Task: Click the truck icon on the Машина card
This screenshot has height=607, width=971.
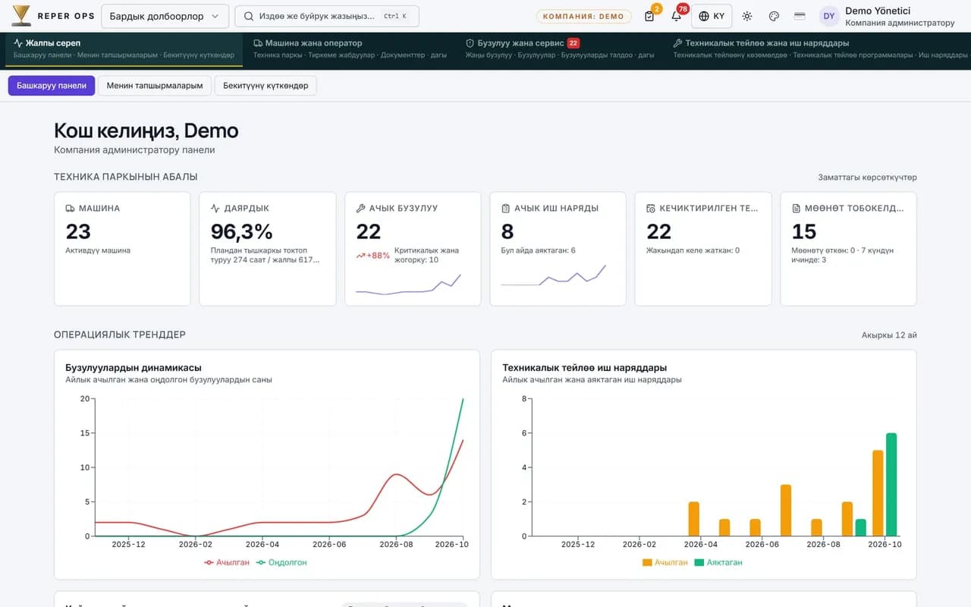Action: click(70, 208)
